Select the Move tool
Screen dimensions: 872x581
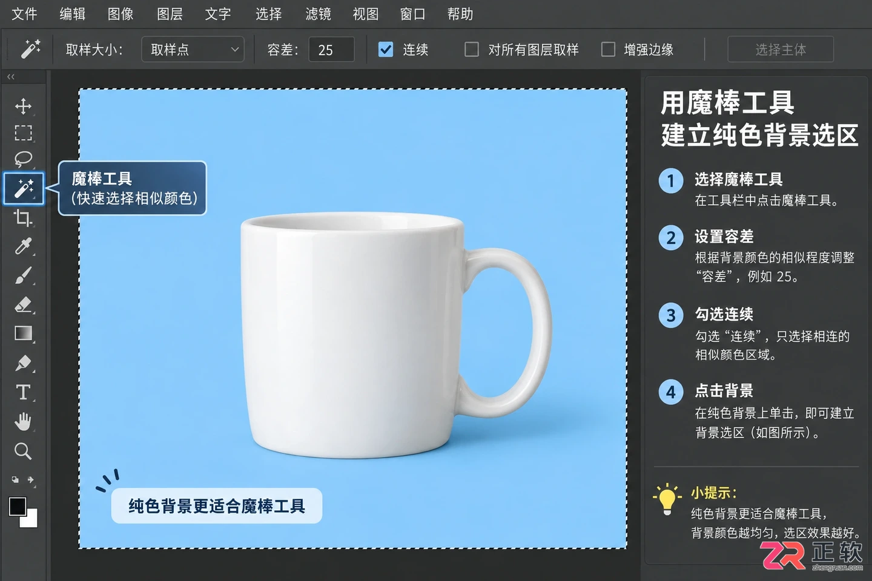click(x=23, y=106)
